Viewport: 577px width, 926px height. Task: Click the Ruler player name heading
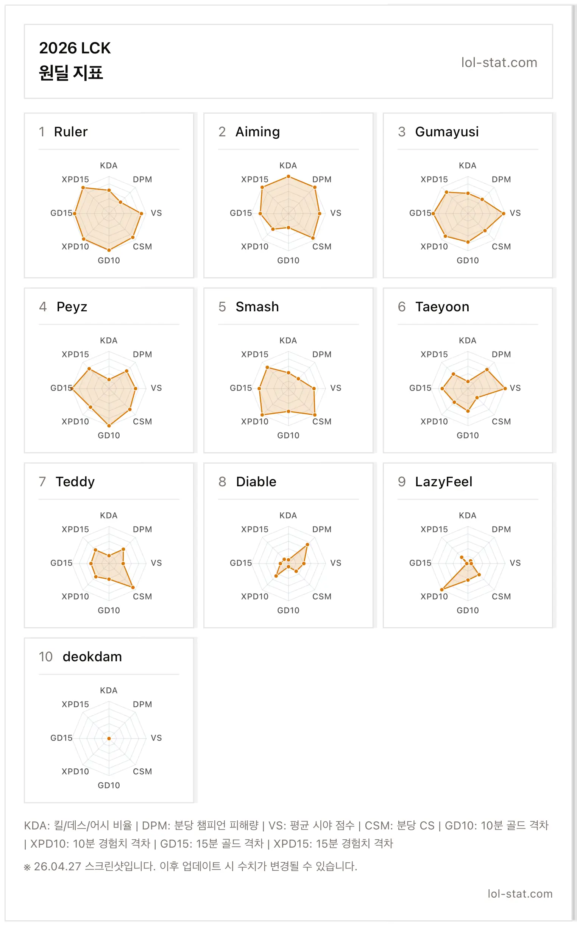70,132
